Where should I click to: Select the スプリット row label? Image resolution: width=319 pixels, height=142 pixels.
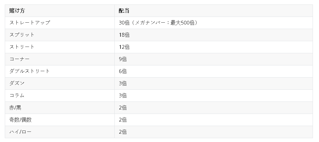click(22, 35)
